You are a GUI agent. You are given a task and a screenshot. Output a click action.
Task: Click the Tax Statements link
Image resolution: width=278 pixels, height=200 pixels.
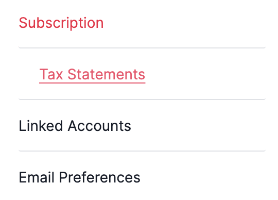tap(92, 74)
